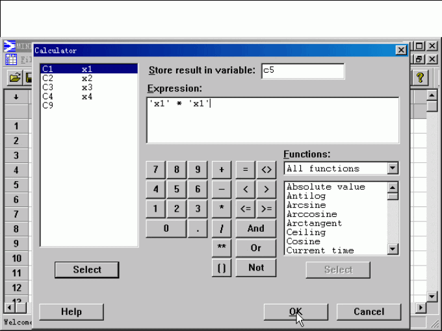
Task: Click the Store result in variable field
Action: tap(302, 71)
